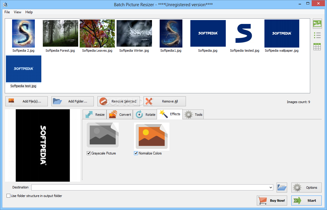Image resolution: width=327 pixels, height=210 pixels.
Task: Select Softpedia Winter.jpg thumbnail
Action: coord(134,33)
